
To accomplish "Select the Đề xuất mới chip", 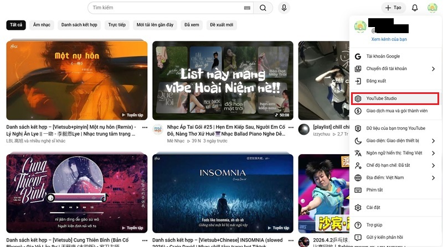I will [221, 25].
